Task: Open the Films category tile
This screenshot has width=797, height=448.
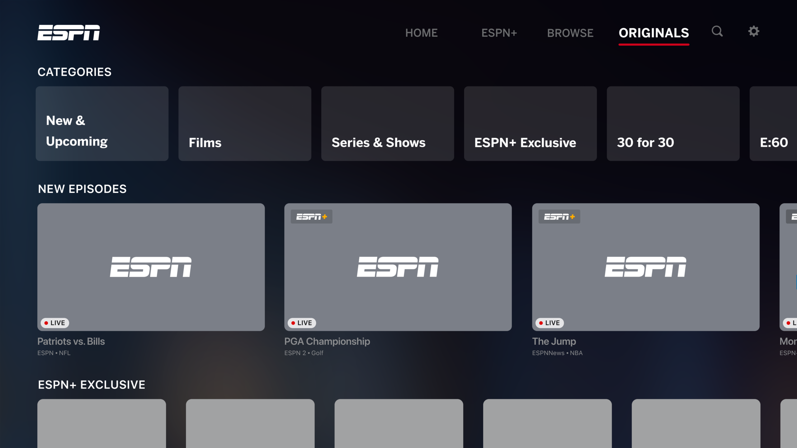Action: point(245,124)
